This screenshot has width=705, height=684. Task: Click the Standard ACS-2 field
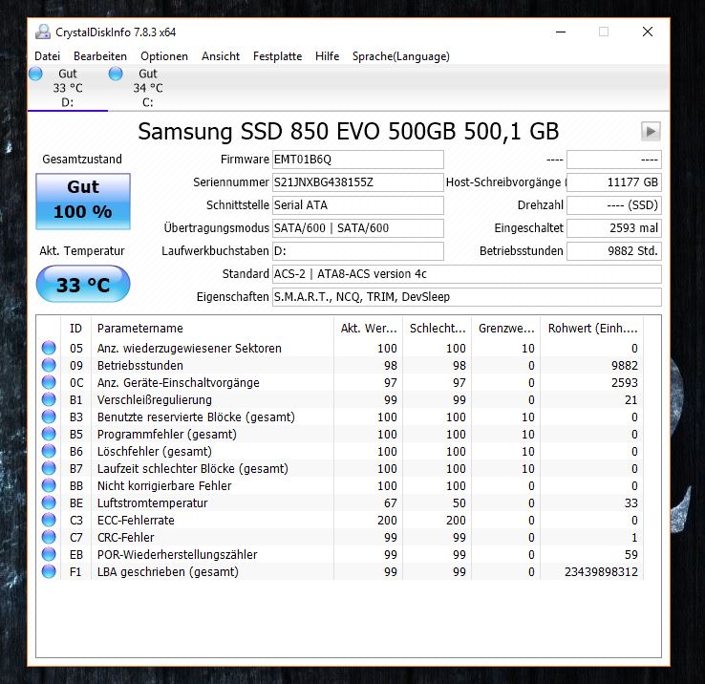467,274
